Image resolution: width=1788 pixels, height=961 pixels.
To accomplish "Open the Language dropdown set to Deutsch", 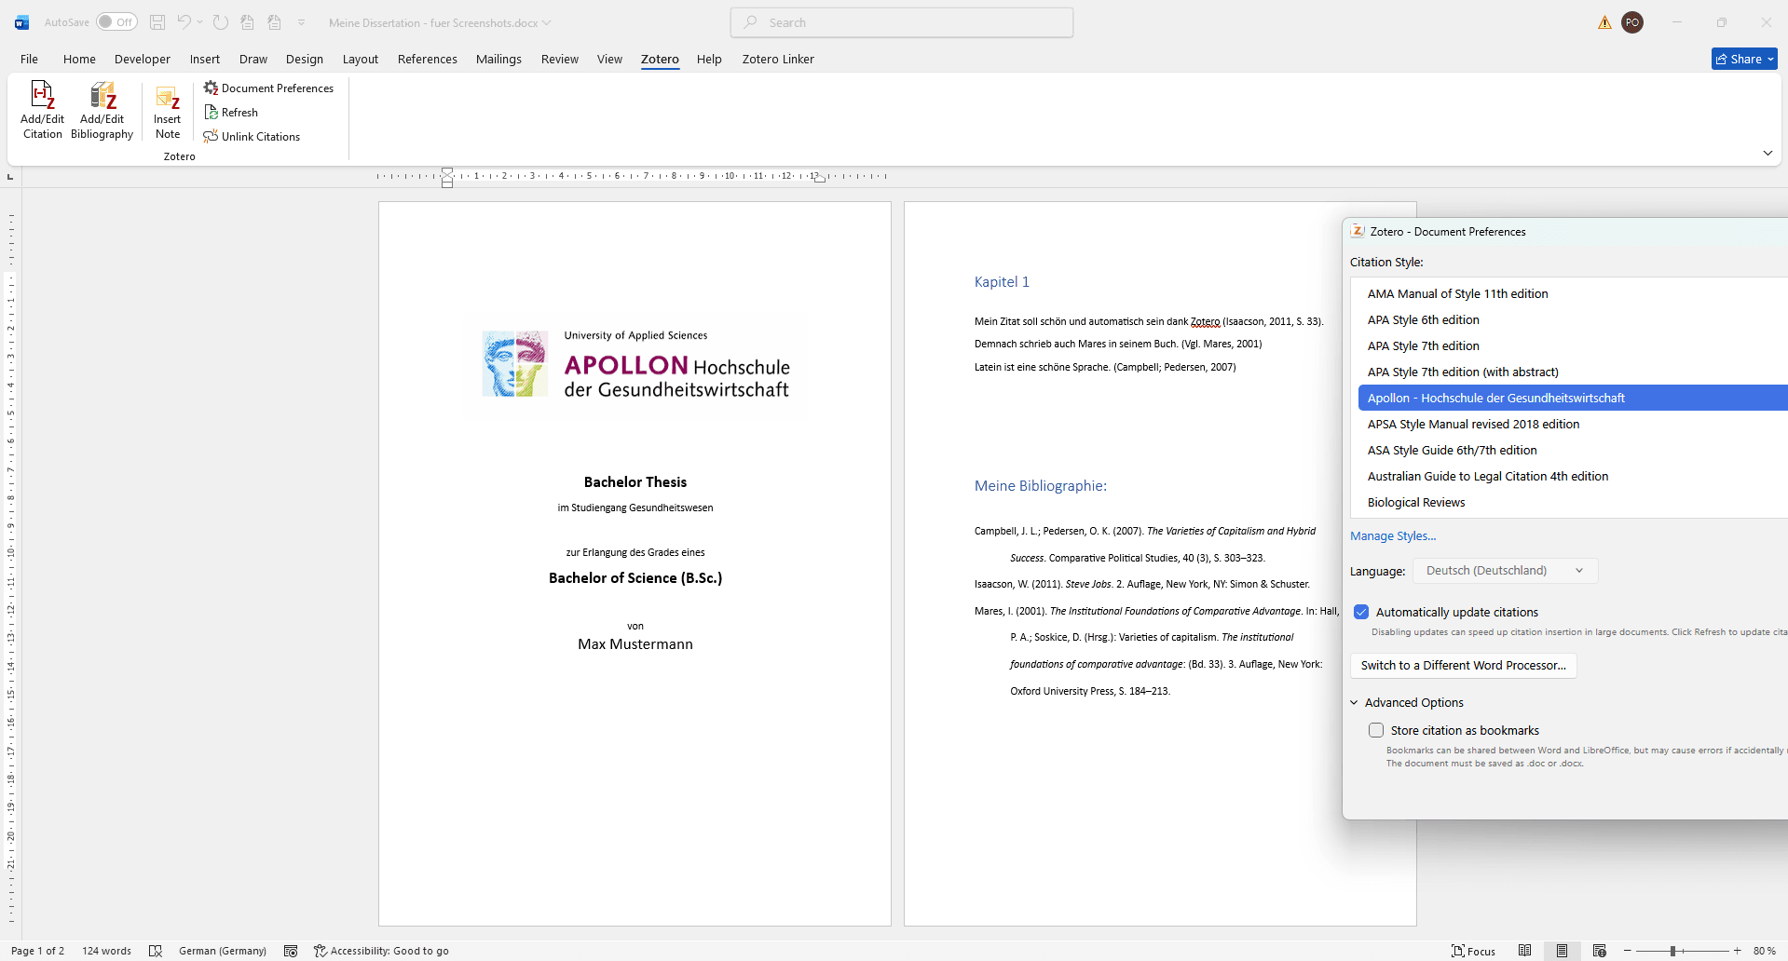I will [1505, 571].
